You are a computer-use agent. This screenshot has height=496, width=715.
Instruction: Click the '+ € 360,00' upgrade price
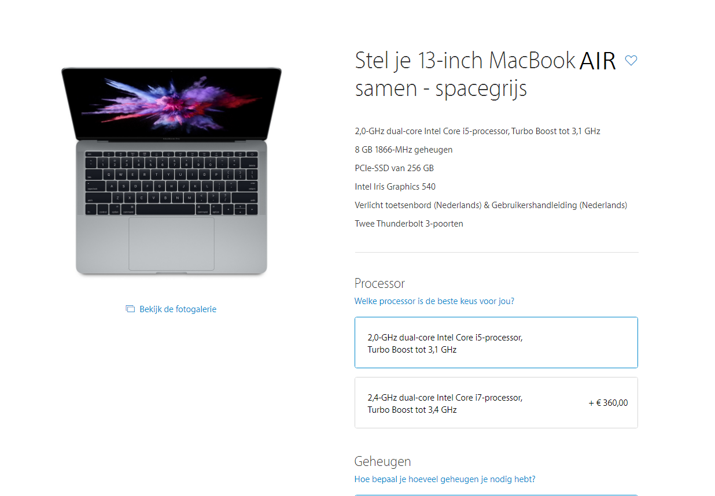pyautogui.click(x=608, y=403)
